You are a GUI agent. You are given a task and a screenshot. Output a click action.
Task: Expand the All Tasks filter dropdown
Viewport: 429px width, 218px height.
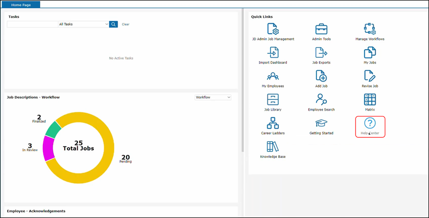coord(83,24)
